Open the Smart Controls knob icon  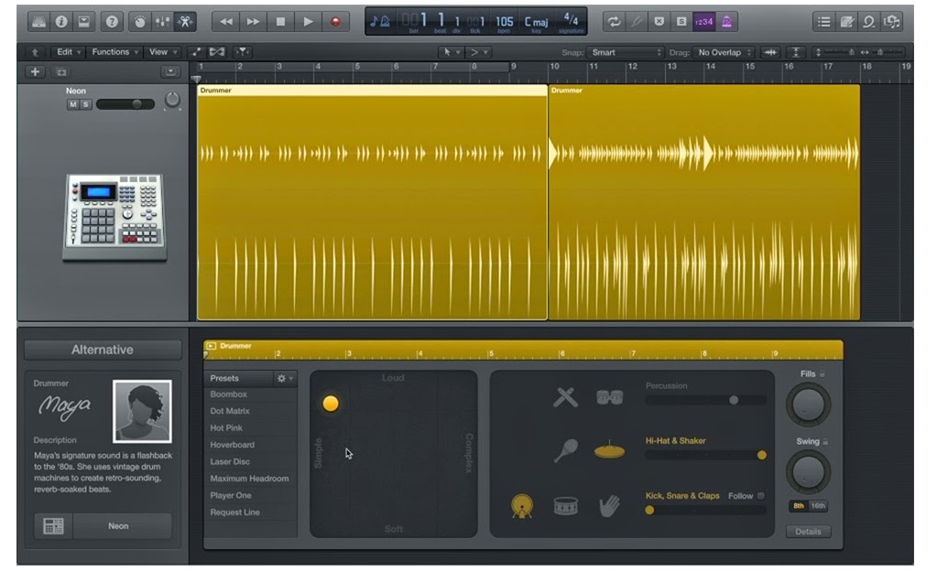coord(138,22)
